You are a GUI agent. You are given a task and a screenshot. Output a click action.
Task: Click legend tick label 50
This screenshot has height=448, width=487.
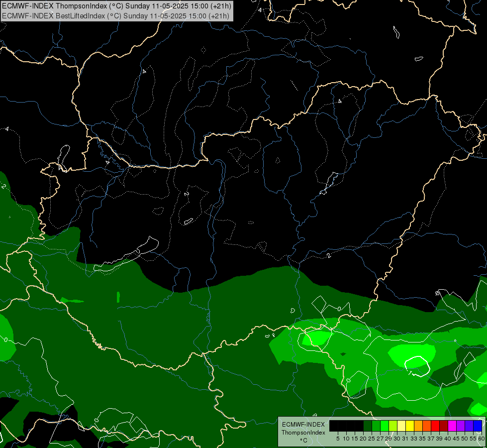[x=465, y=439]
